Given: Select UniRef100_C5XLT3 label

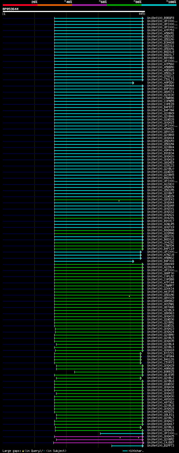Looking at the screenshot, I should 161,79.
